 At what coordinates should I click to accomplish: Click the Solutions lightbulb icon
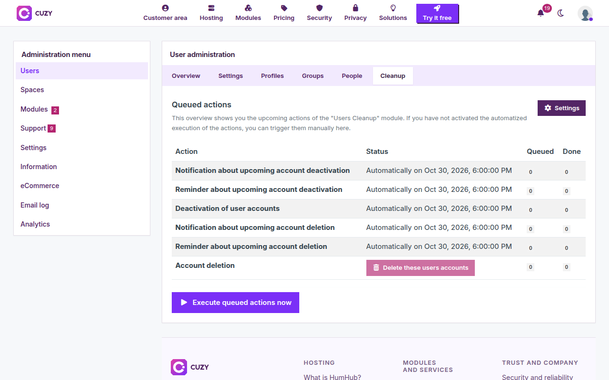pyautogui.click(x=393, y=8)
